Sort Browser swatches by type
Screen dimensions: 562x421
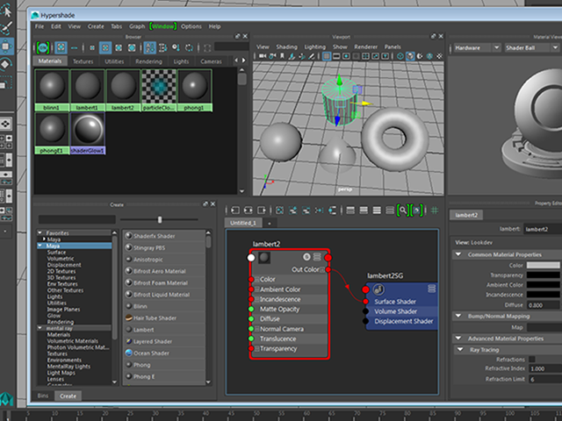(x=162, y=47)
